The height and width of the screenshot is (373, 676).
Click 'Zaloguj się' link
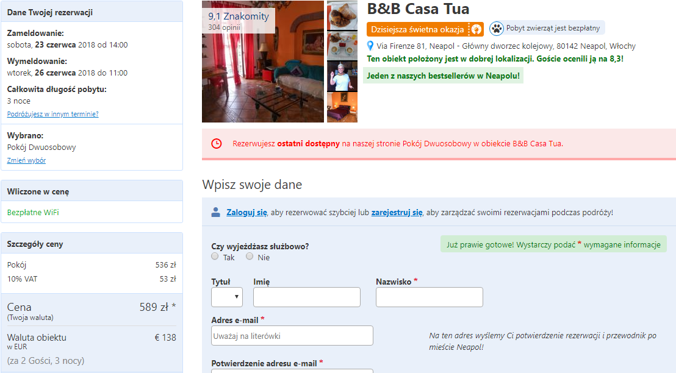246,212
